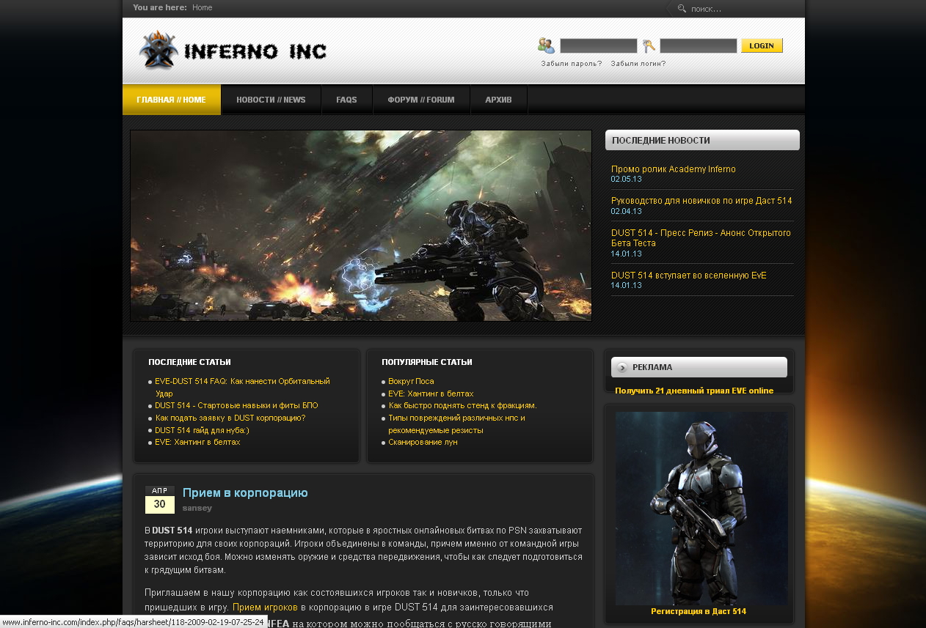Open popular article Вокруг Поса
The height and width of the screenshot is (628, 926).
click(x=411, y=381)
